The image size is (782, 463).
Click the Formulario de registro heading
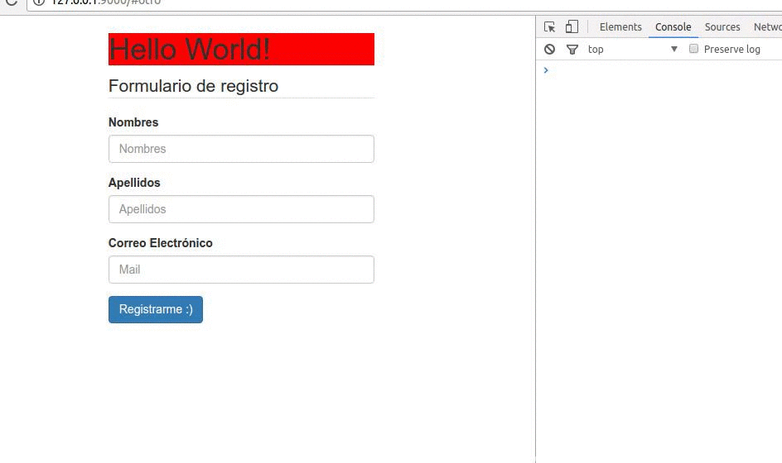[194, 86]
